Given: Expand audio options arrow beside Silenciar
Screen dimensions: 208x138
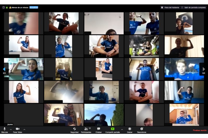Looking at the screenshot, I should pyautogui.click(x=11, y=129).
